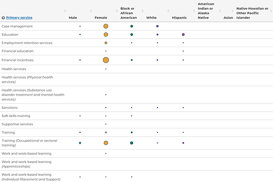Open the Primary service link
Image resolution: width=273 pixels, height=182 pixels.
(19, 18)
